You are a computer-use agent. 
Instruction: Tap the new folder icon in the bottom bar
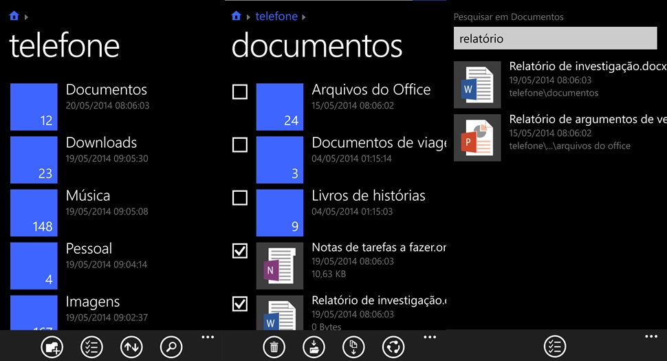pyautogui.click(x=52, y=347)
